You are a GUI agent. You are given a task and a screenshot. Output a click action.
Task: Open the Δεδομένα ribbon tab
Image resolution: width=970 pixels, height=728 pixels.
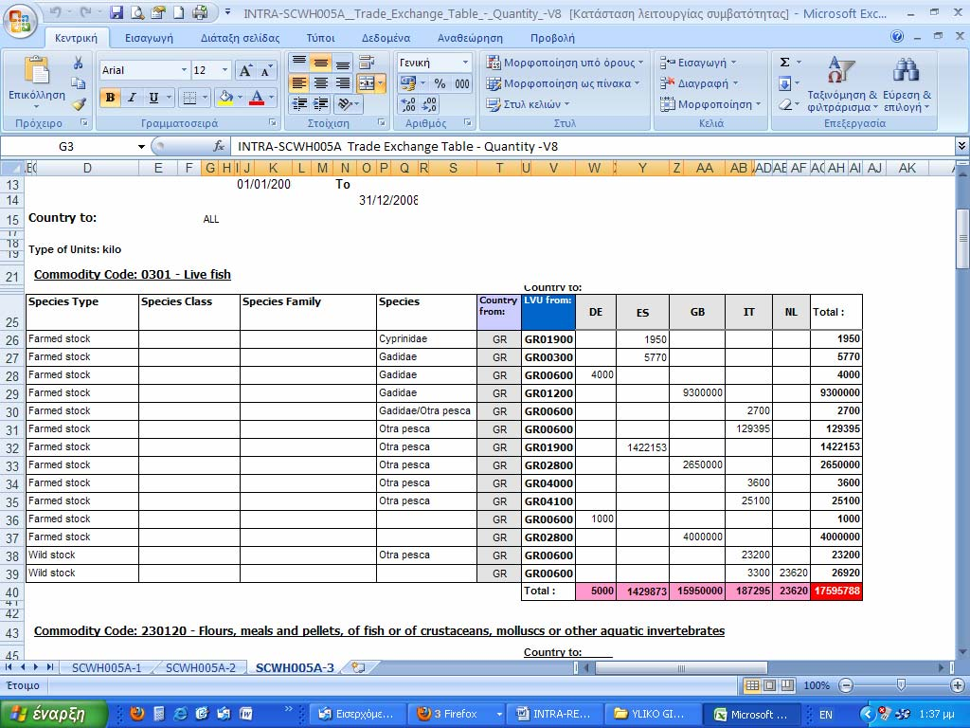point(386,38)
